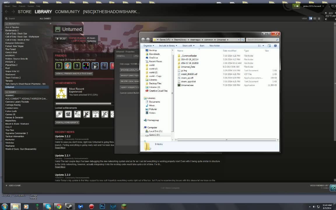Open the View Friends List avatar icon

coord(332,188)
